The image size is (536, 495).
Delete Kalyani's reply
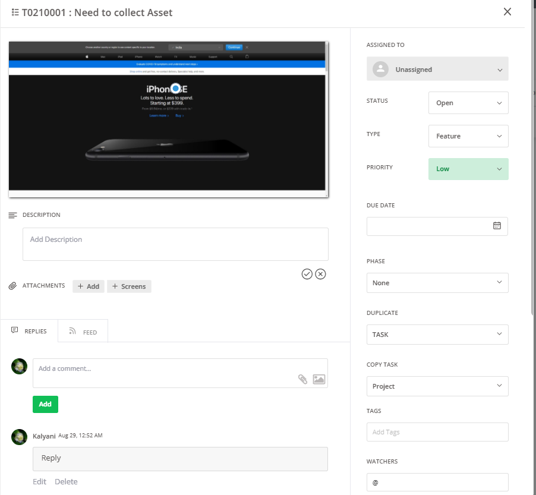(66, 481)
